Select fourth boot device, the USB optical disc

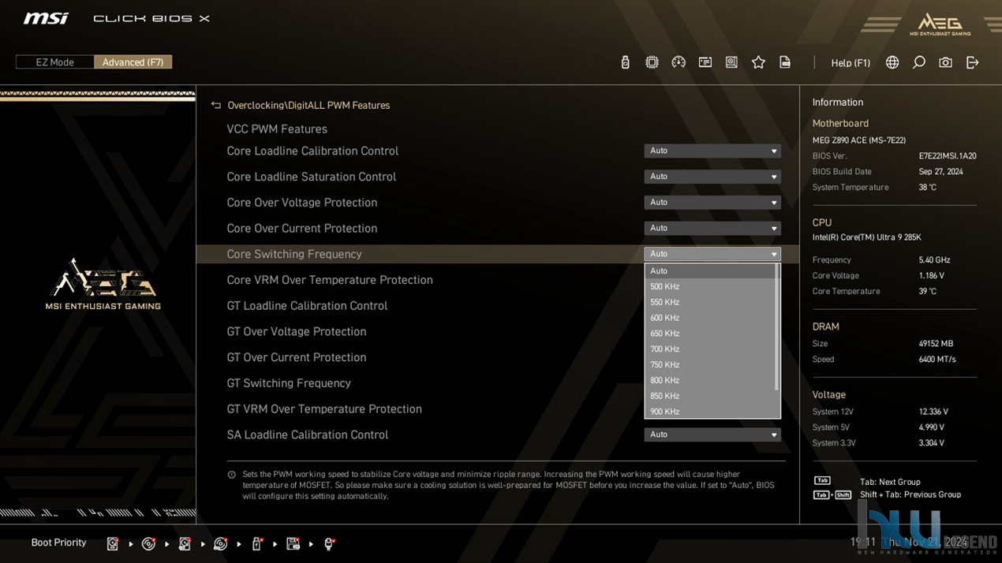[221, 543]
